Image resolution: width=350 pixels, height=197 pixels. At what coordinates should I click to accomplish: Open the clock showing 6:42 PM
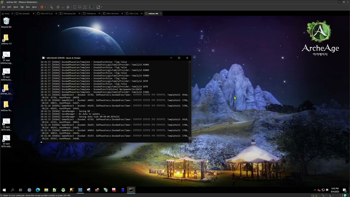point(335,190)
